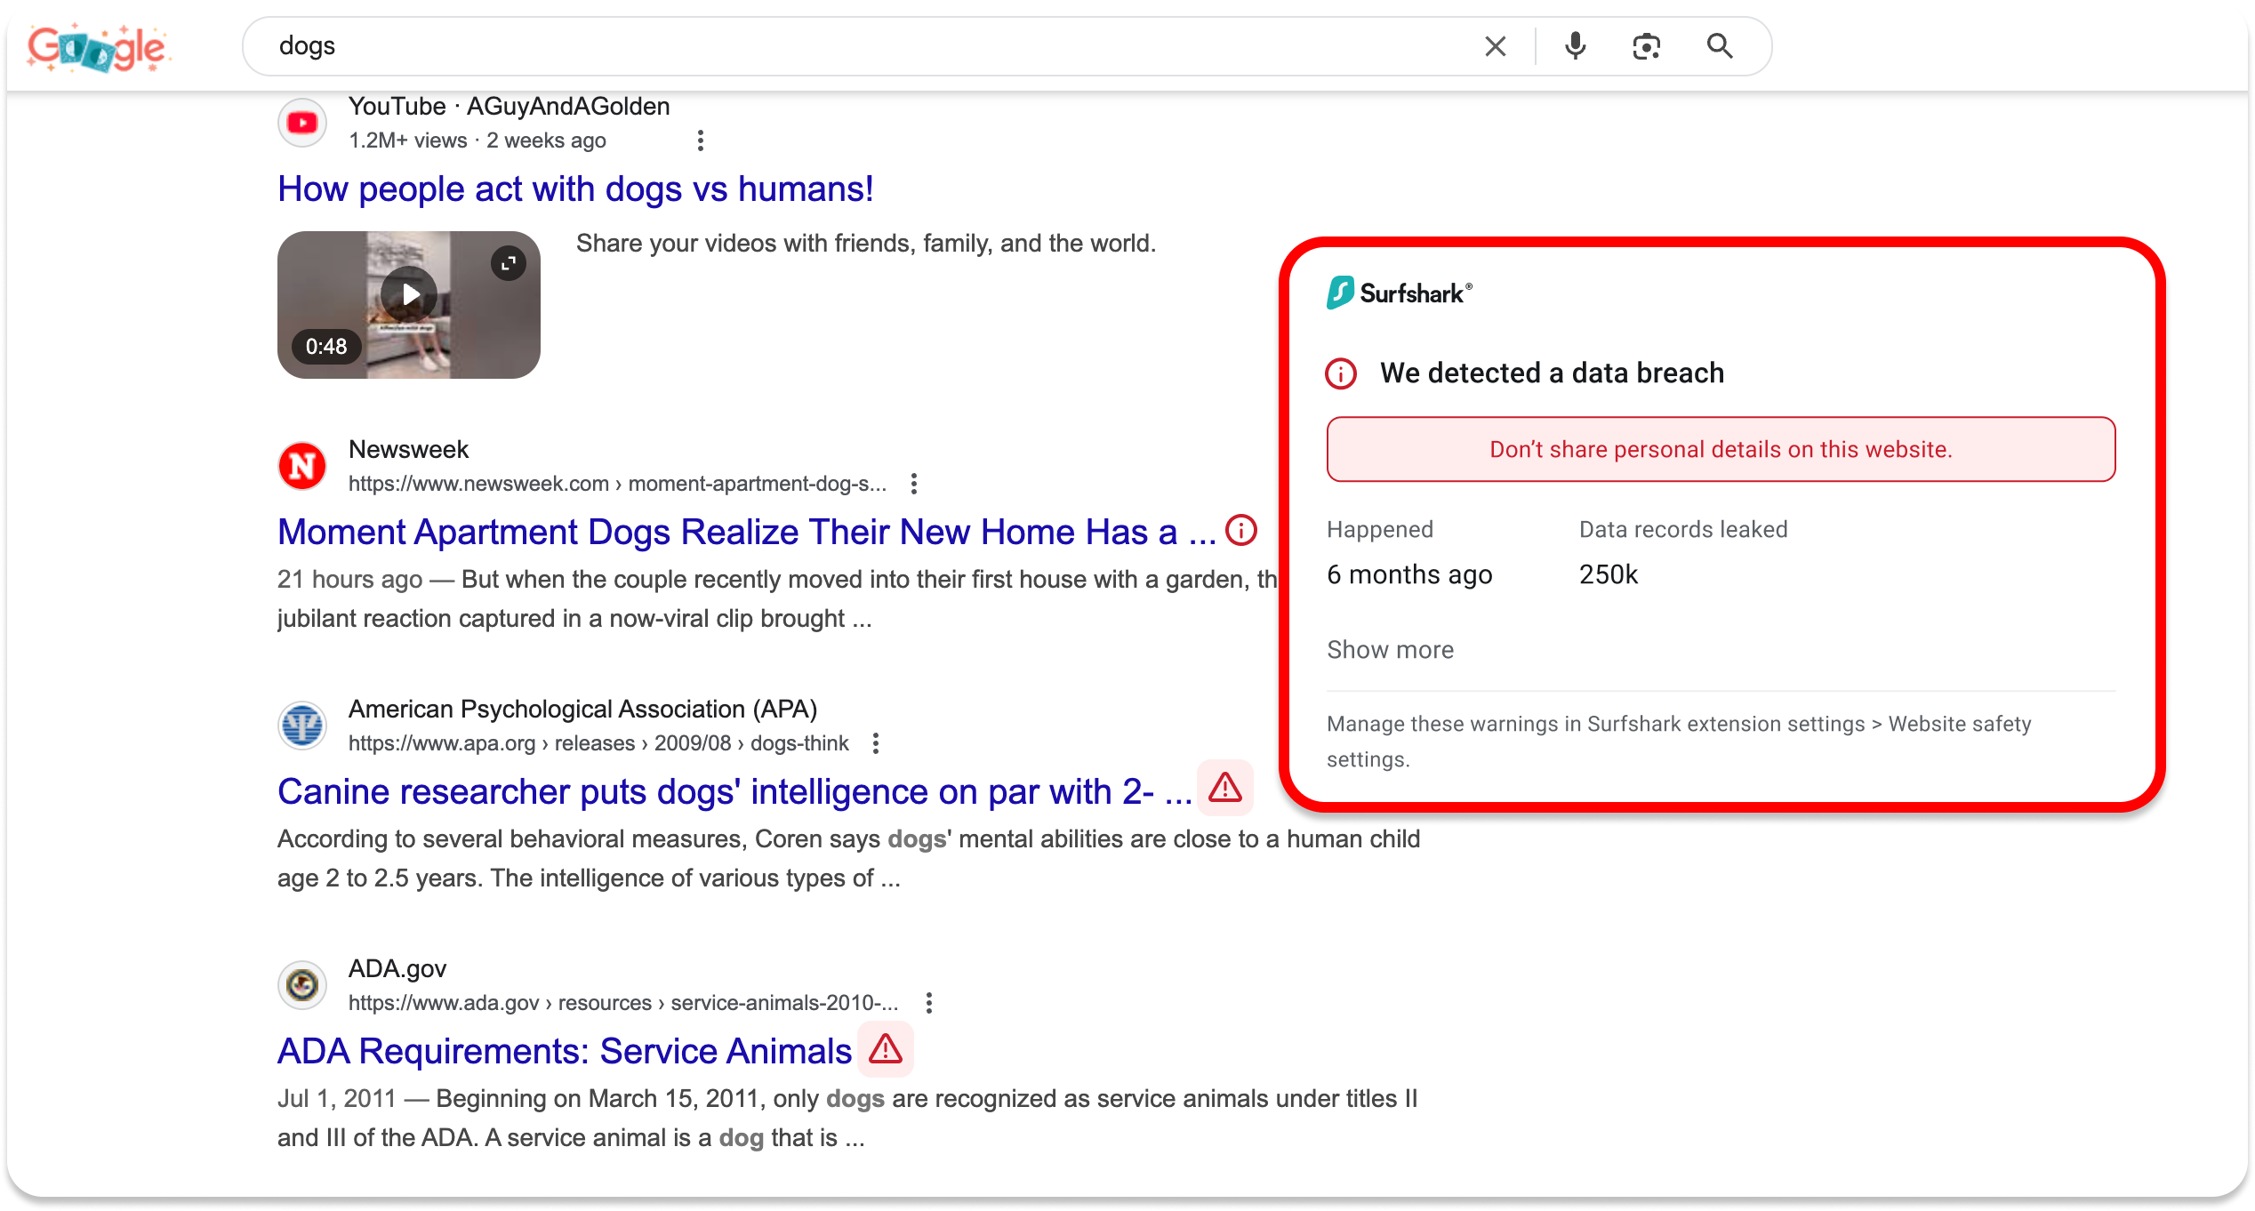Click warning triangle next to Canine researcher result
The image size is (2255, 1211).
coord(1225,788)
